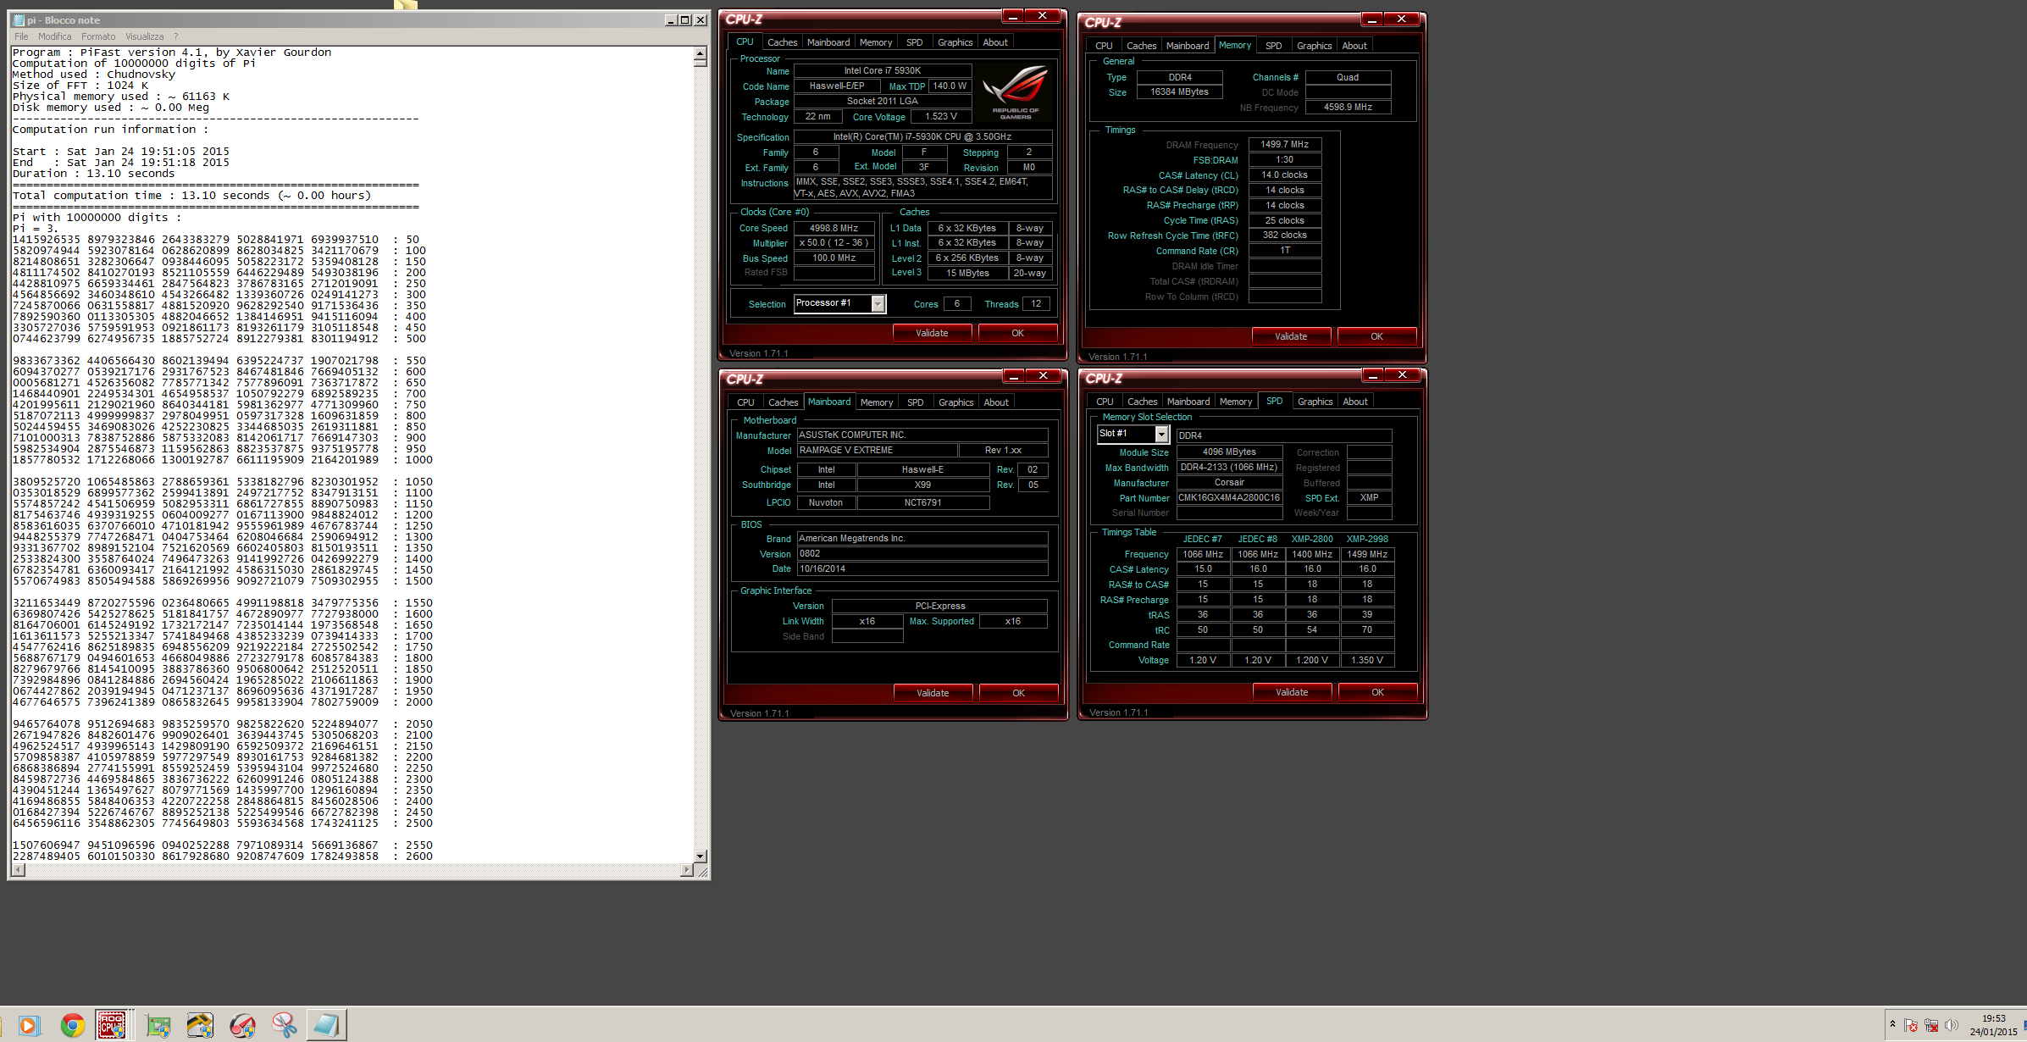Click the Command Rate value 1T
Image resolution: width=2027 pixels, height=1042 pixels.
pos(1284,250)
